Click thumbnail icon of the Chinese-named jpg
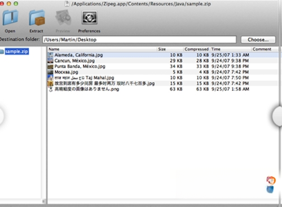This screenshot has height=207, width=282. point(50,83)
